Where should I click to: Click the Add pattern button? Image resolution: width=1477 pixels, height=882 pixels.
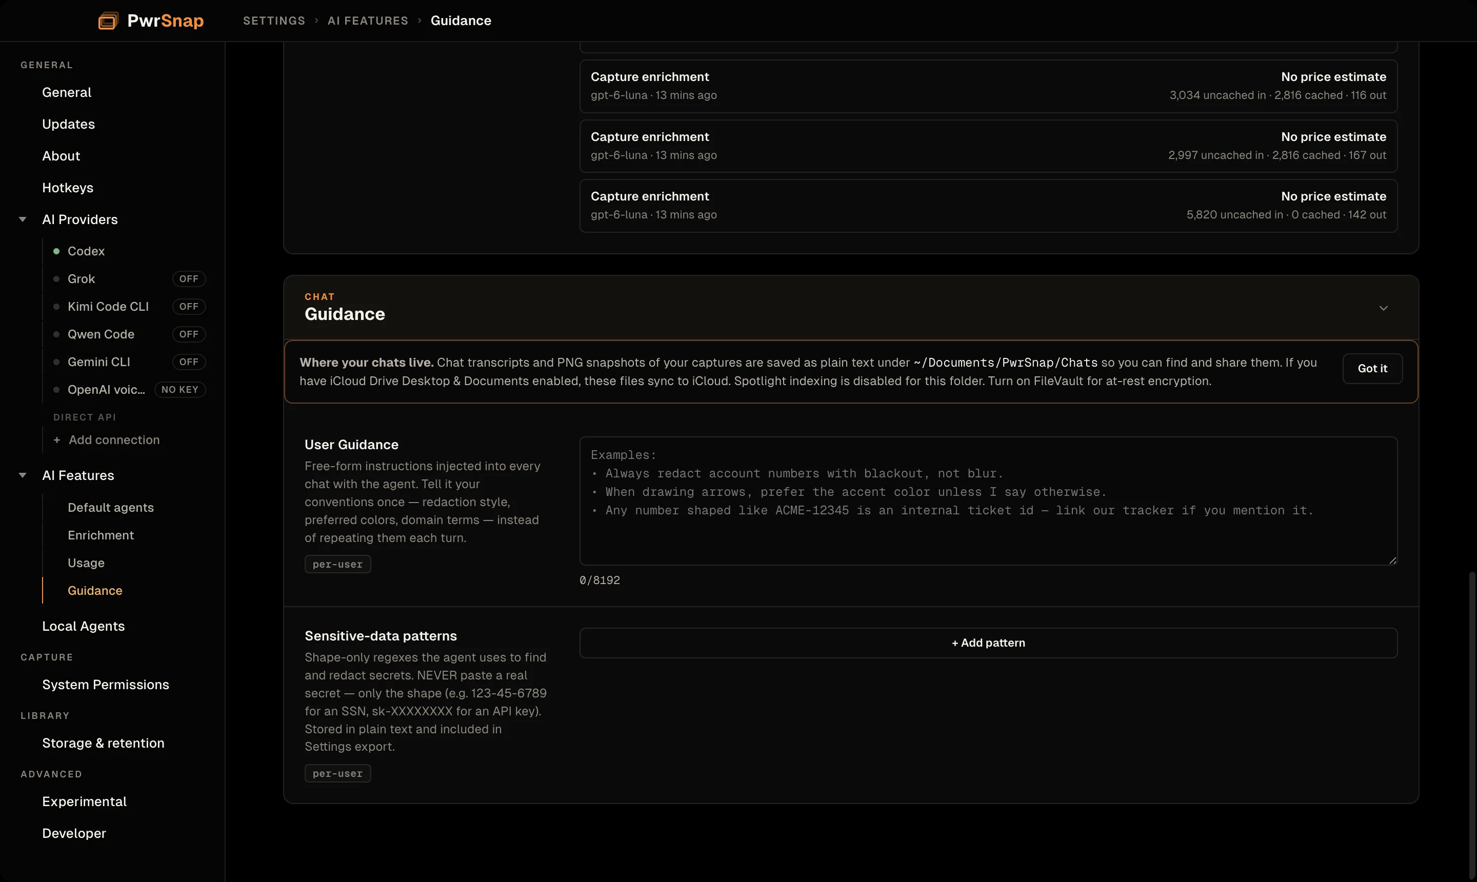click(x=988, y=643)
